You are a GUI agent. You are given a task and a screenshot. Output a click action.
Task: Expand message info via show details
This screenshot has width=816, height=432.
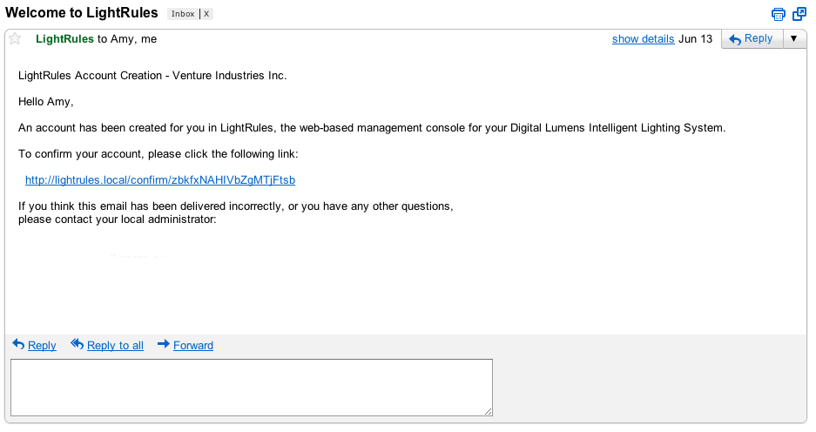pyautogui.click(x=643, y=39)
